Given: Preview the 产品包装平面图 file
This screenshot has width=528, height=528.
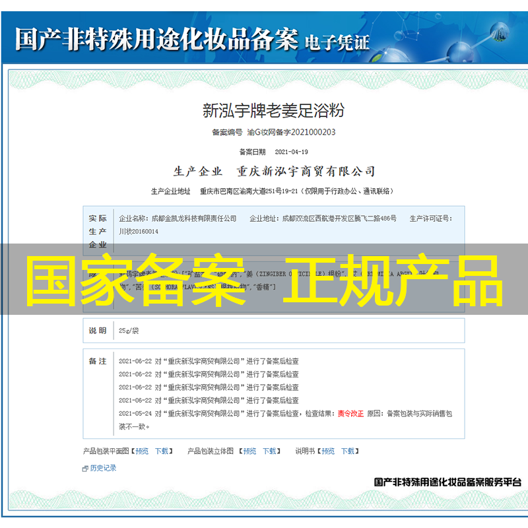Looking at the screenshot, I should point(142,451).
